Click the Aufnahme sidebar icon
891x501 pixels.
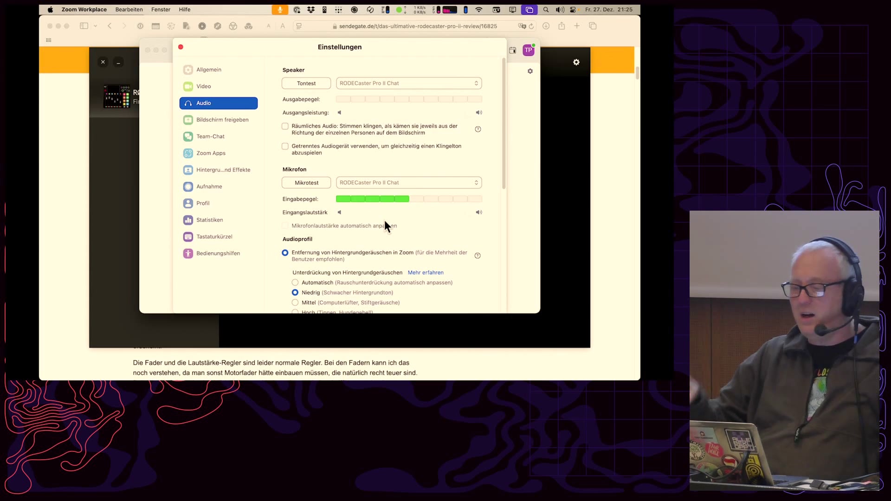coord(188,186)
